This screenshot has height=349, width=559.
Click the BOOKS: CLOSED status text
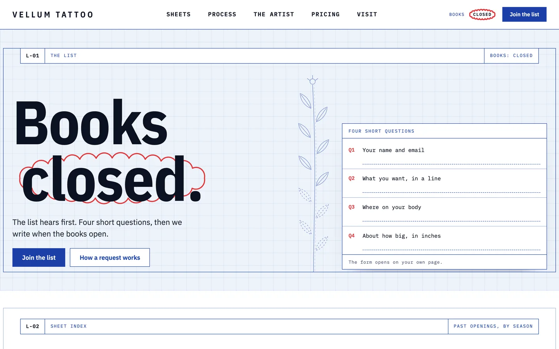(x=511, y=56)
